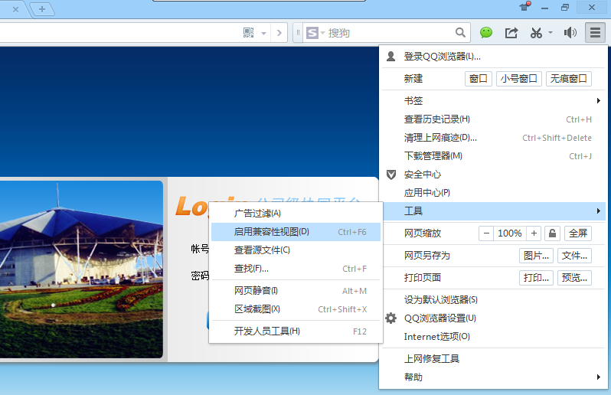Click the QR code icon in address bar
Screen dimensions: 611x395
point(248,33)
